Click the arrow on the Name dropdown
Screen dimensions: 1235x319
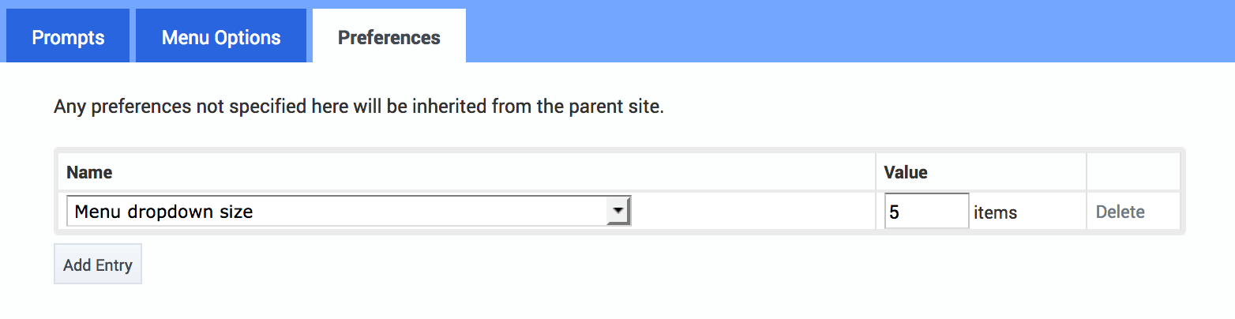(x=618, y=212)
